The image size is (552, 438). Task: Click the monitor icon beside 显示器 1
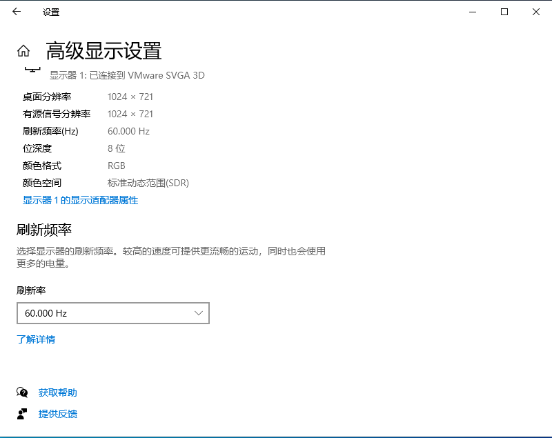[x=32, y=70]
